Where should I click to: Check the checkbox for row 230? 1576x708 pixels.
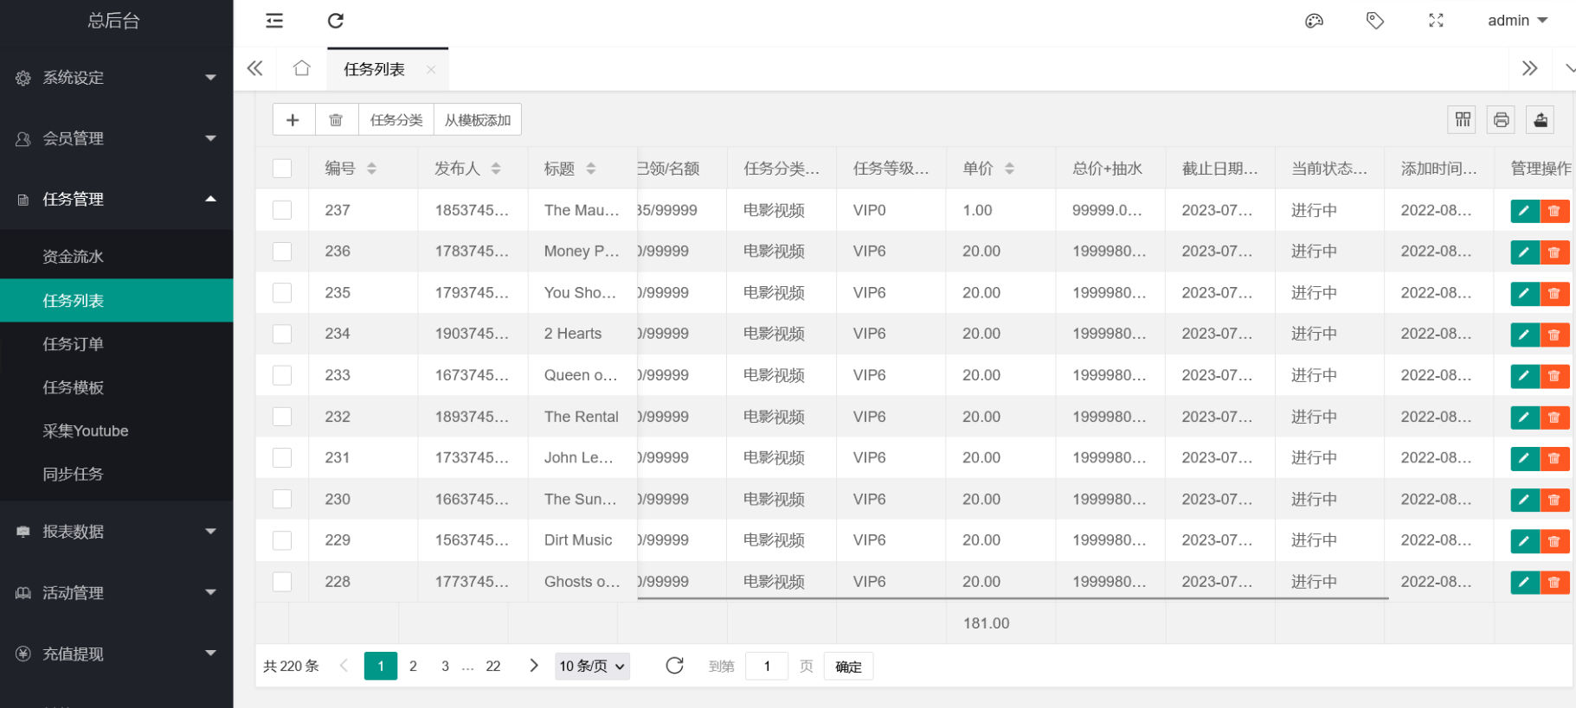coord(282,499)
